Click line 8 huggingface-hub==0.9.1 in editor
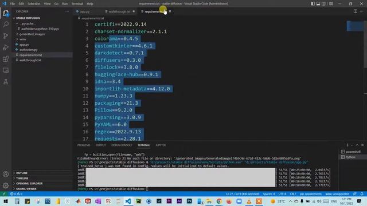Screen dimensions: 367x206 (x=126, y=74)
